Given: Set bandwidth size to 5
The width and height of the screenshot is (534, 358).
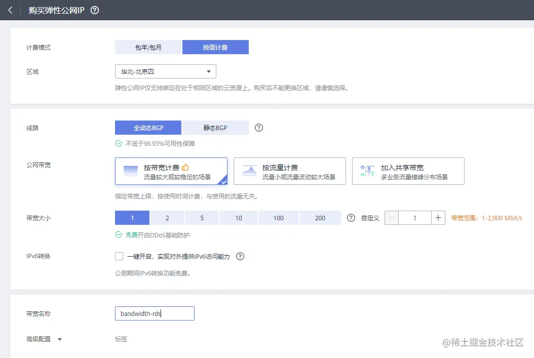Looking at the screenshot, I should (x=202, y=218).
